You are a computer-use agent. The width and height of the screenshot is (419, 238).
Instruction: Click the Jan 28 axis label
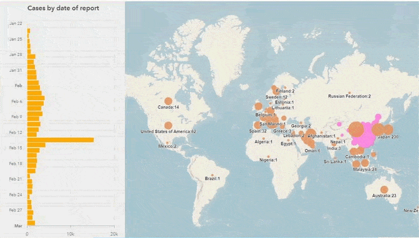click(x=16, y=54)
